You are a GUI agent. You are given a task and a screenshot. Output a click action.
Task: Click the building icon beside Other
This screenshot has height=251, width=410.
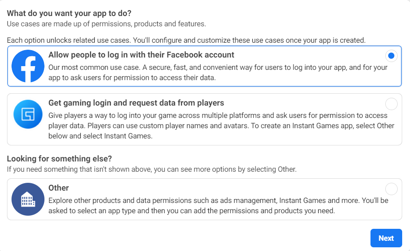tap(28, 199)
